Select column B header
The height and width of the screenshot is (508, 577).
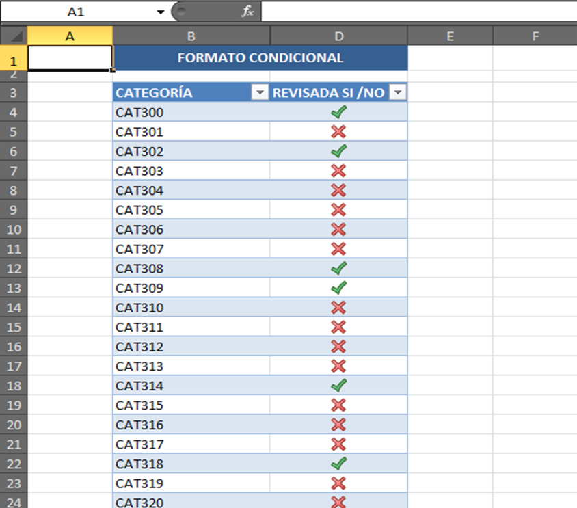coord(191,36)
